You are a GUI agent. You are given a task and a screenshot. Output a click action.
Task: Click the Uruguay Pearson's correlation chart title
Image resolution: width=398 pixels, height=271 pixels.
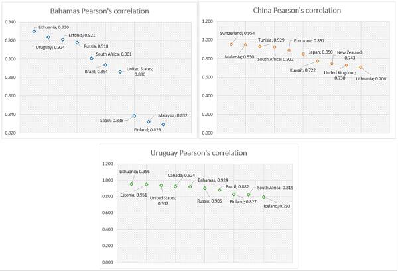(x=199, y=153)
